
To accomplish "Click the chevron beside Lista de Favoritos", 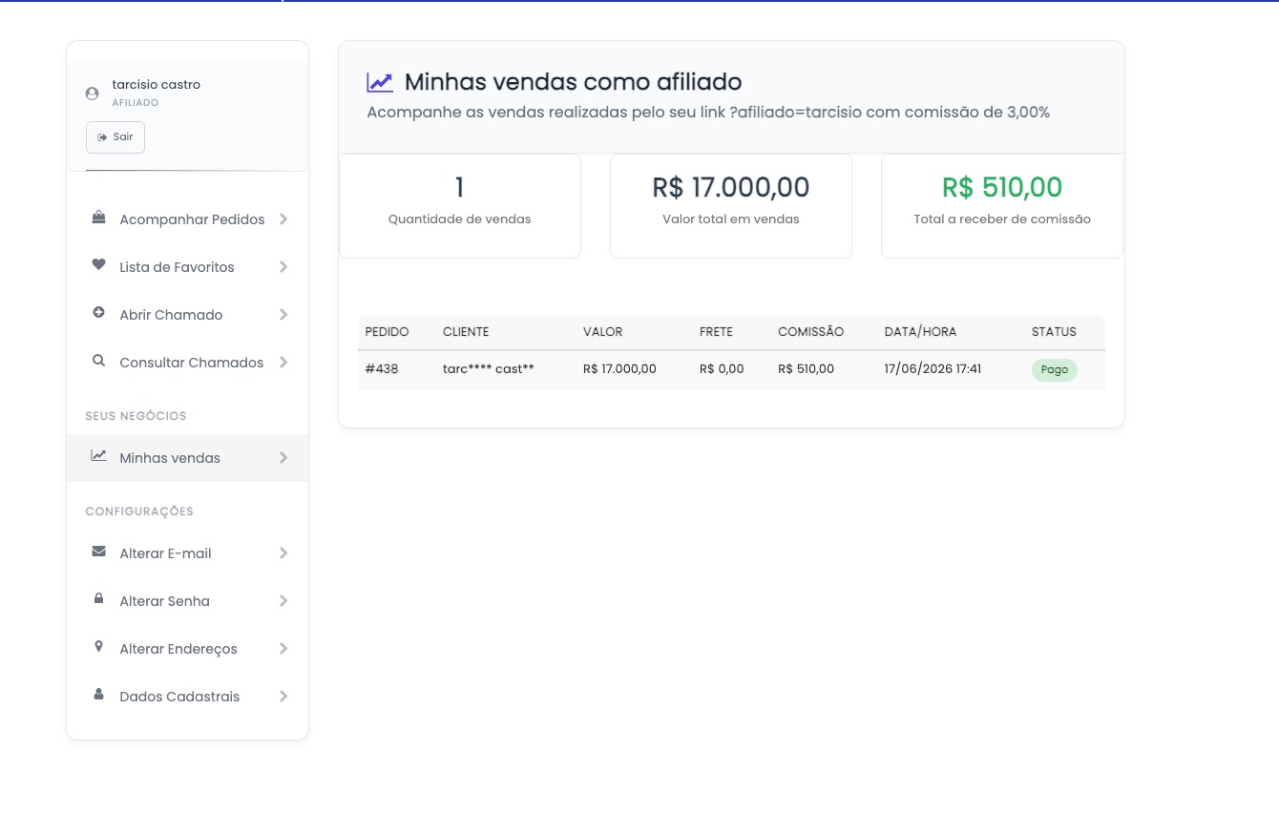I will click(283, 267).
